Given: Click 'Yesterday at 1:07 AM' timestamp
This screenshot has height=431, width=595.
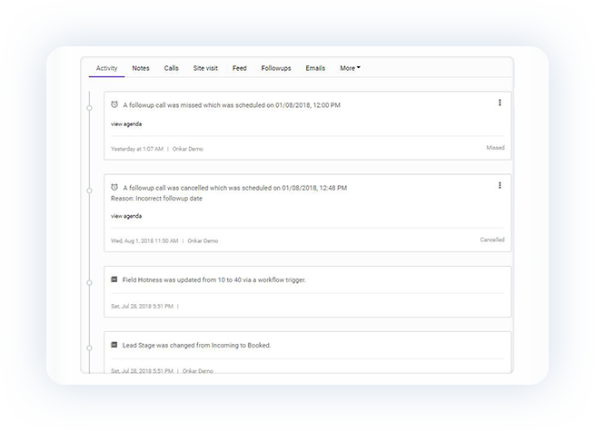Looking at the screenshot, I should click(x=137, y=149).
